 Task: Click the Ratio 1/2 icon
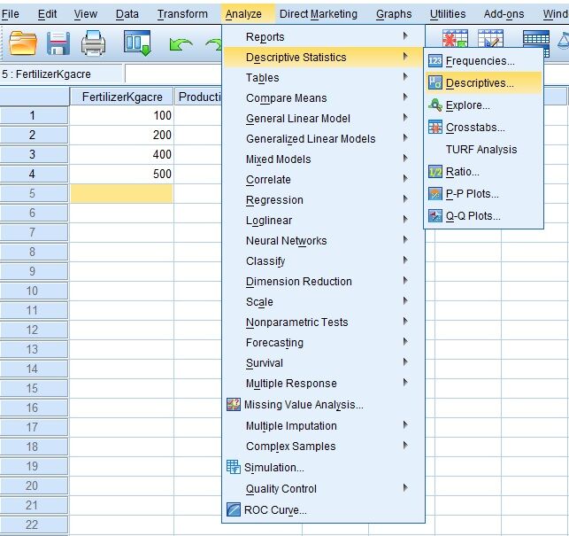pyautogui.click(x=435, y=171)
